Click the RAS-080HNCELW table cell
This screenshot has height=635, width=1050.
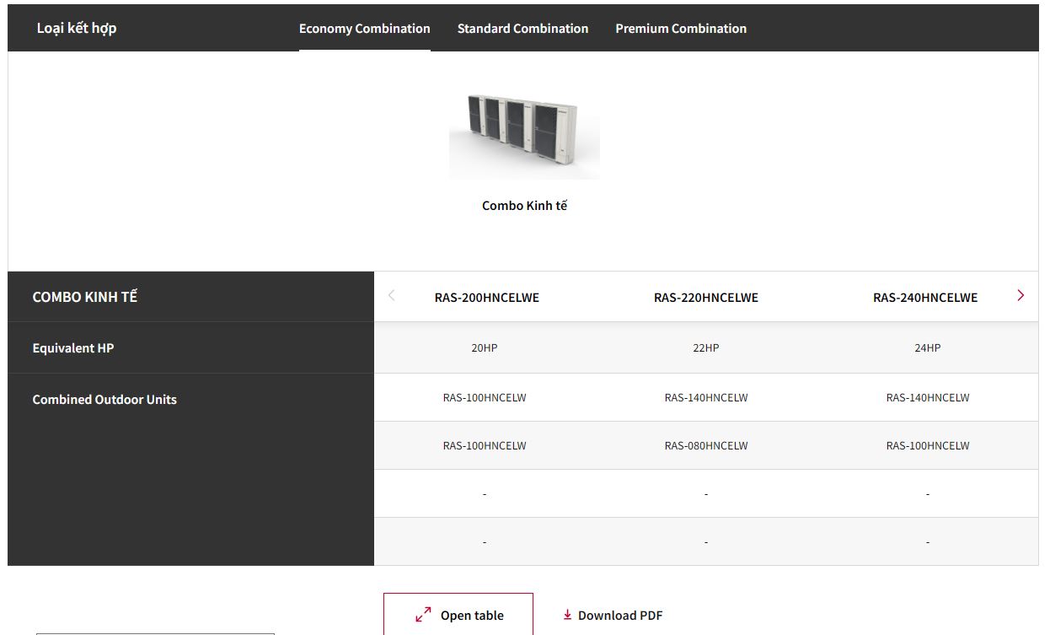[705, 446]
